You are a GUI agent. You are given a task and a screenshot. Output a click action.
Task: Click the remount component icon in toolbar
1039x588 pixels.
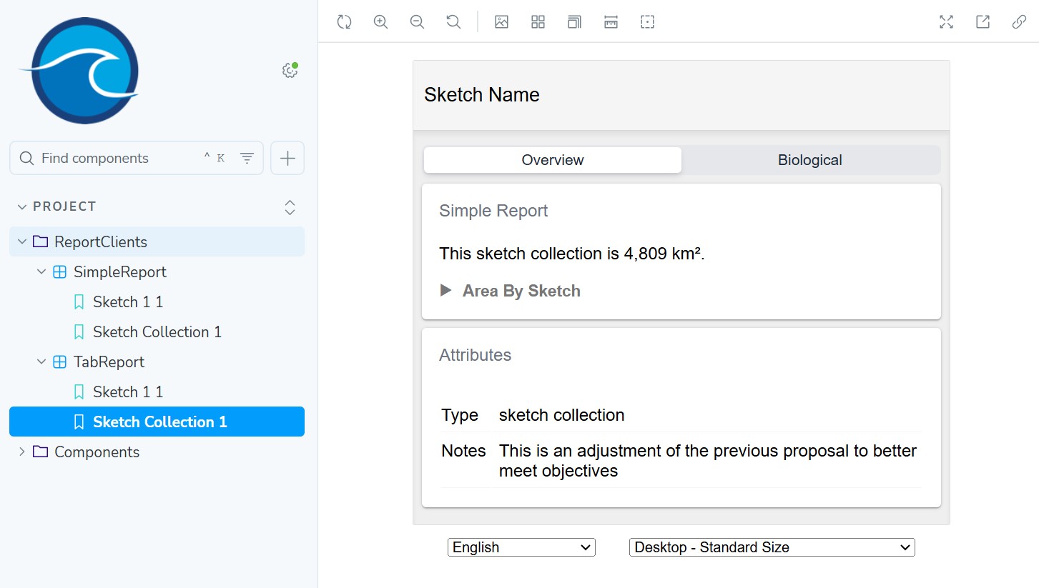pyautogui.click(x=344, y=21)
